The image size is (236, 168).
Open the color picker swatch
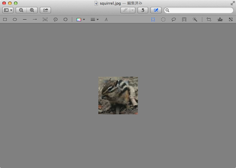coord(80,20)
